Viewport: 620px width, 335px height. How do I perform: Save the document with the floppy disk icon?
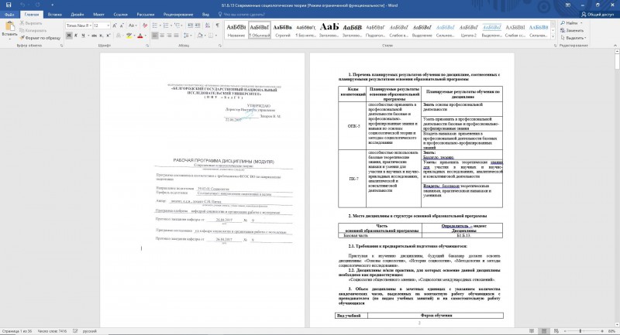9,5
